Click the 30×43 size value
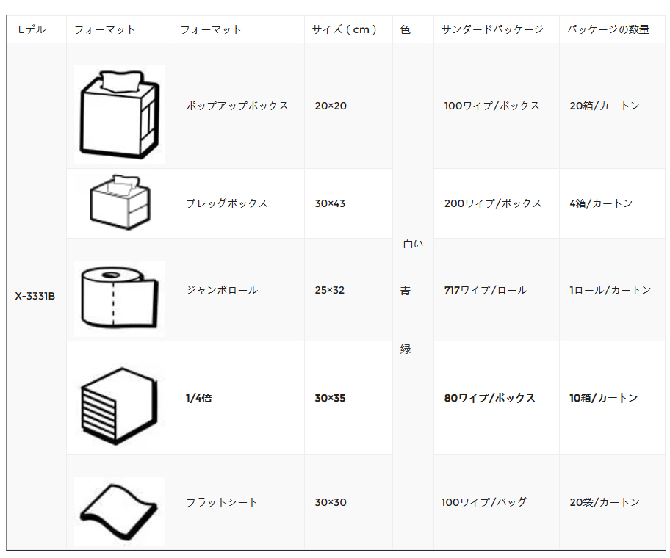670x558 pixels. [x=330, y=203]
